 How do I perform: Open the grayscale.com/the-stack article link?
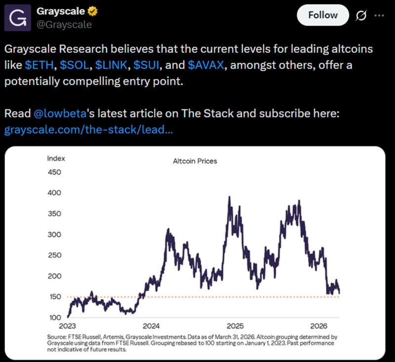[89, 130]
